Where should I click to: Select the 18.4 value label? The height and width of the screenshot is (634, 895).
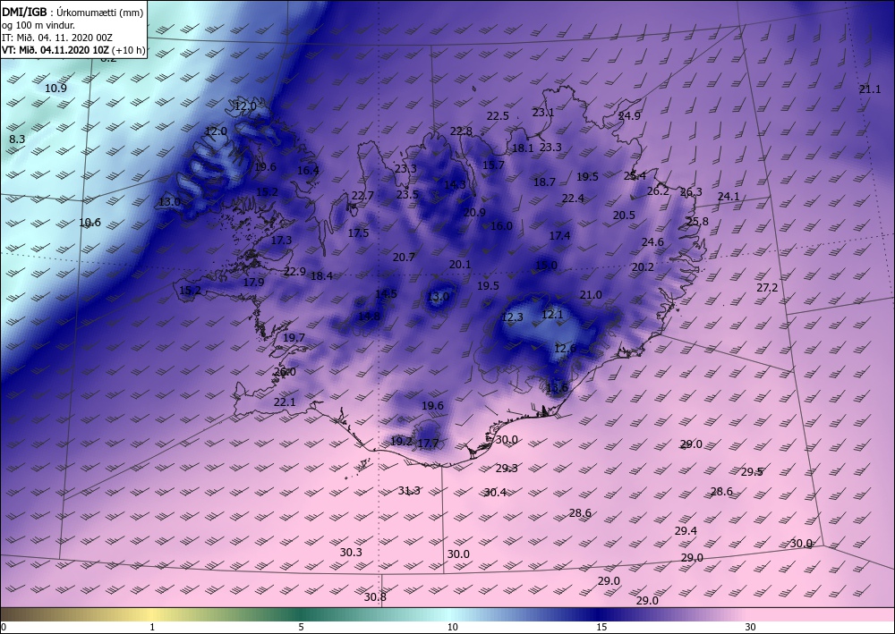tap(322, 276)
